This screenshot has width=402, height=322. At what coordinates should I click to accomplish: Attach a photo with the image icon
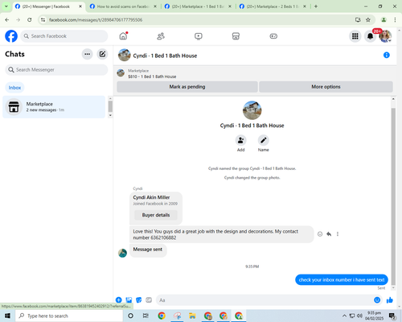pyautogui.click(x=129, y=300)
